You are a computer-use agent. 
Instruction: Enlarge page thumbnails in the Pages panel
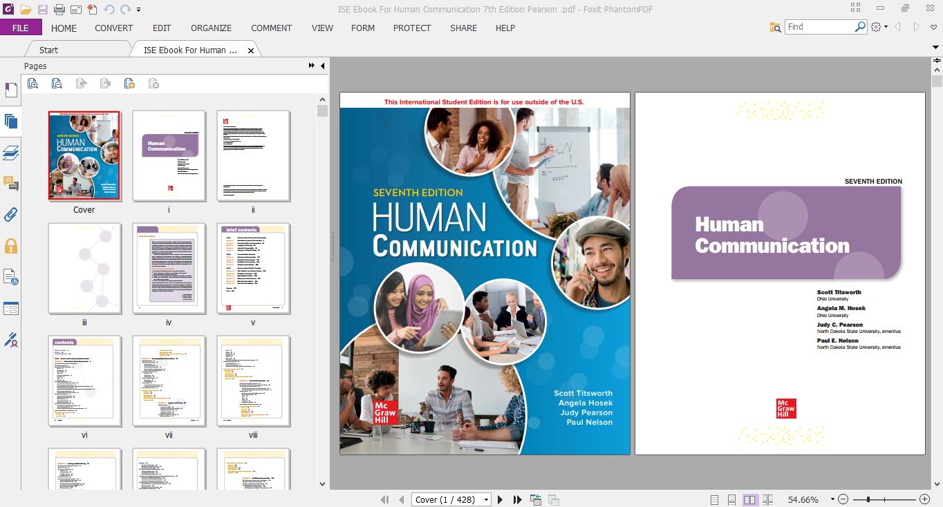(32, 84)
